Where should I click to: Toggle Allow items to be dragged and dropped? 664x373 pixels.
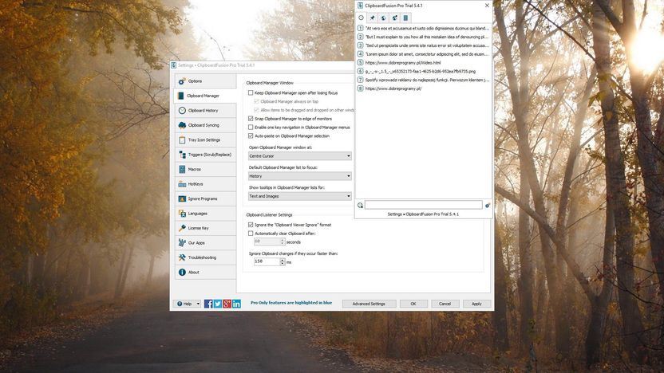[x=256, y=110]
